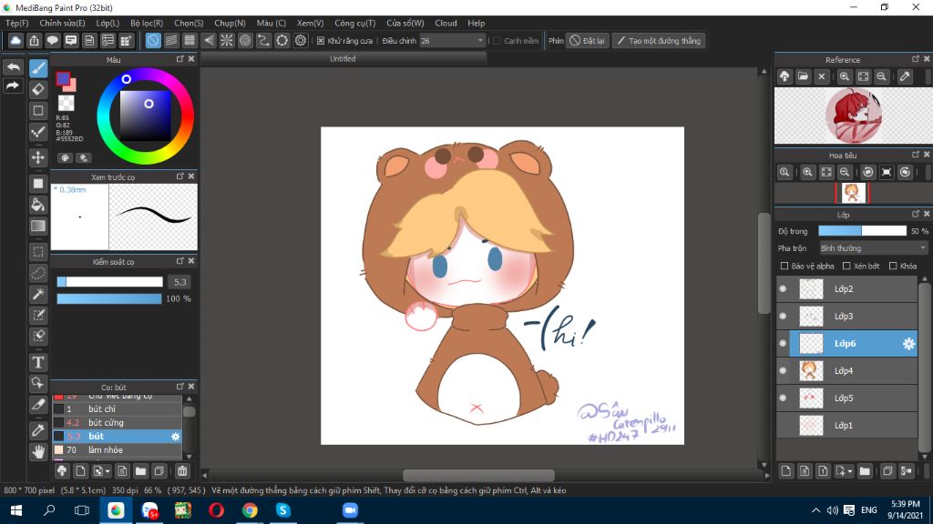
Task: Click the transparent color swatch
Action: tap(66, 103)
